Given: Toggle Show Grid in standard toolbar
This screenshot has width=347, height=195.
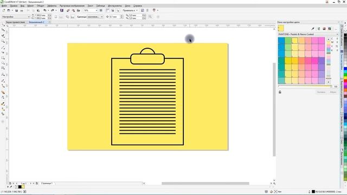Looking at the screenshot, I should coord(113,10).
